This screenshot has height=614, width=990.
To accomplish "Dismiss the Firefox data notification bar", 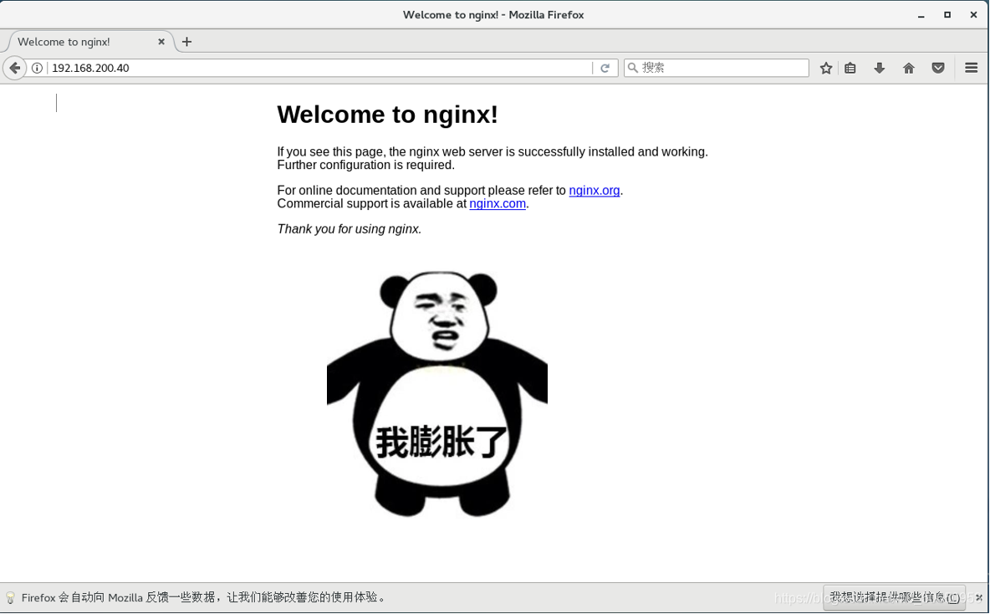I will click(978, 597).
